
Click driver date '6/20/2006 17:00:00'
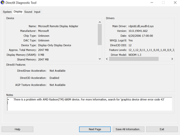click(x=141, y=36)
